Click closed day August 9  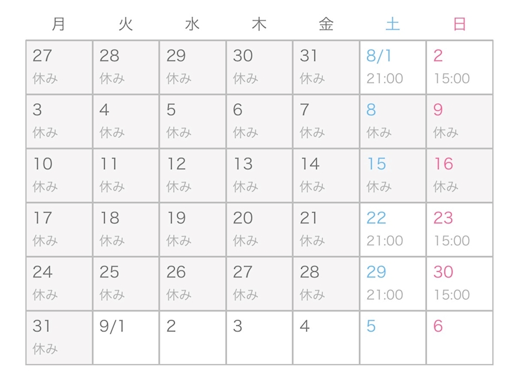[460, 122]
